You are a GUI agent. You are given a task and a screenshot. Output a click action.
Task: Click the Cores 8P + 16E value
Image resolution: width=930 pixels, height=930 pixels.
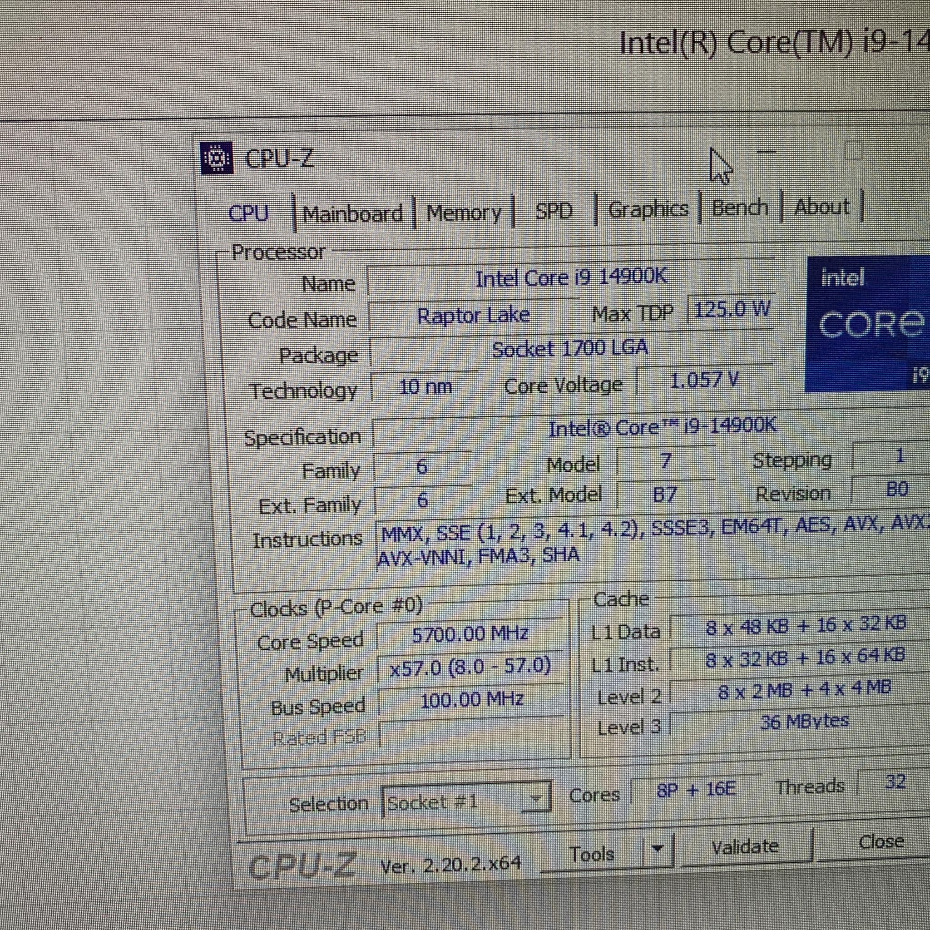click(696, 789)
